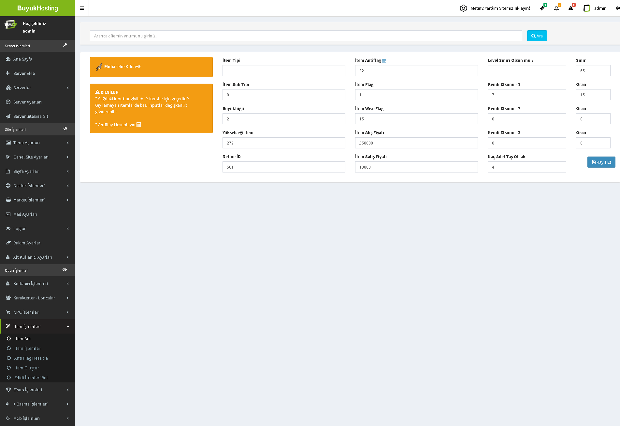The width and height of the screenshot is (620, 426).
Task: Expand the Serverlar menu
Action: pyautogui.click(x=37, y=88)
